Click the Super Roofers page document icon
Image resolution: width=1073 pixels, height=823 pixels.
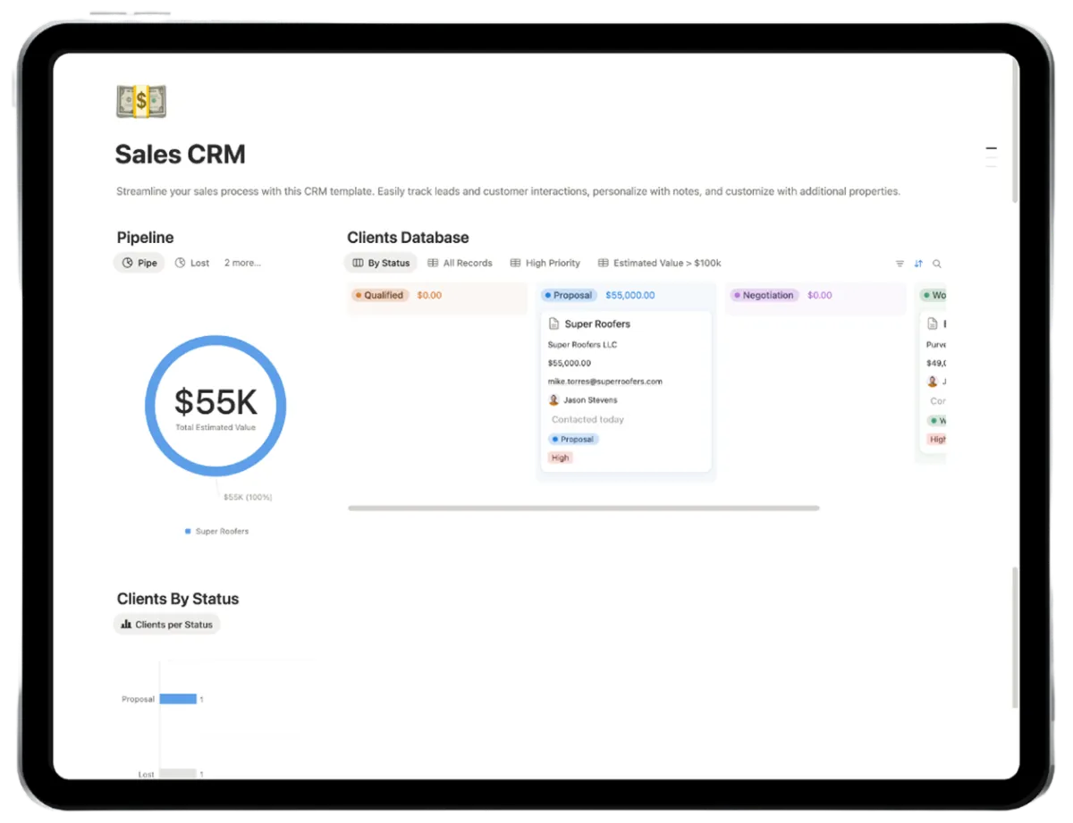[x=553, y=324]
